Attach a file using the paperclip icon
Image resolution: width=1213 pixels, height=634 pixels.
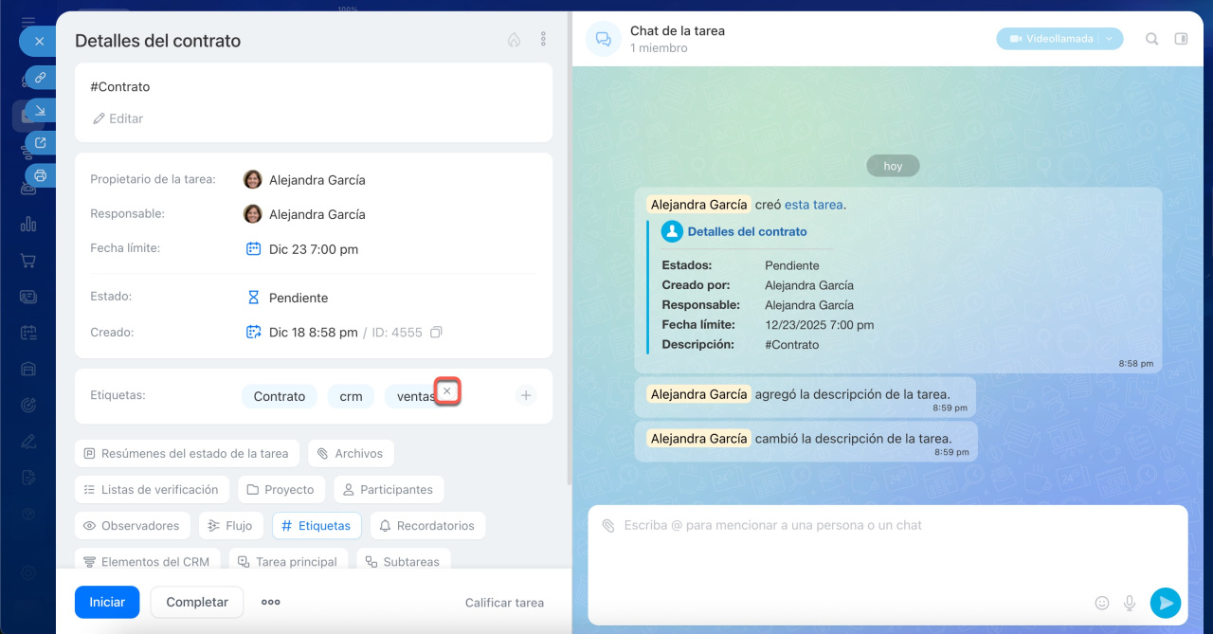(x=607, y=525)
